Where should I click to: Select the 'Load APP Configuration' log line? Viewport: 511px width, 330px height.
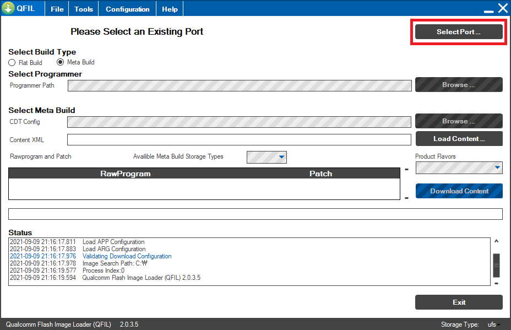pos(77,242)
